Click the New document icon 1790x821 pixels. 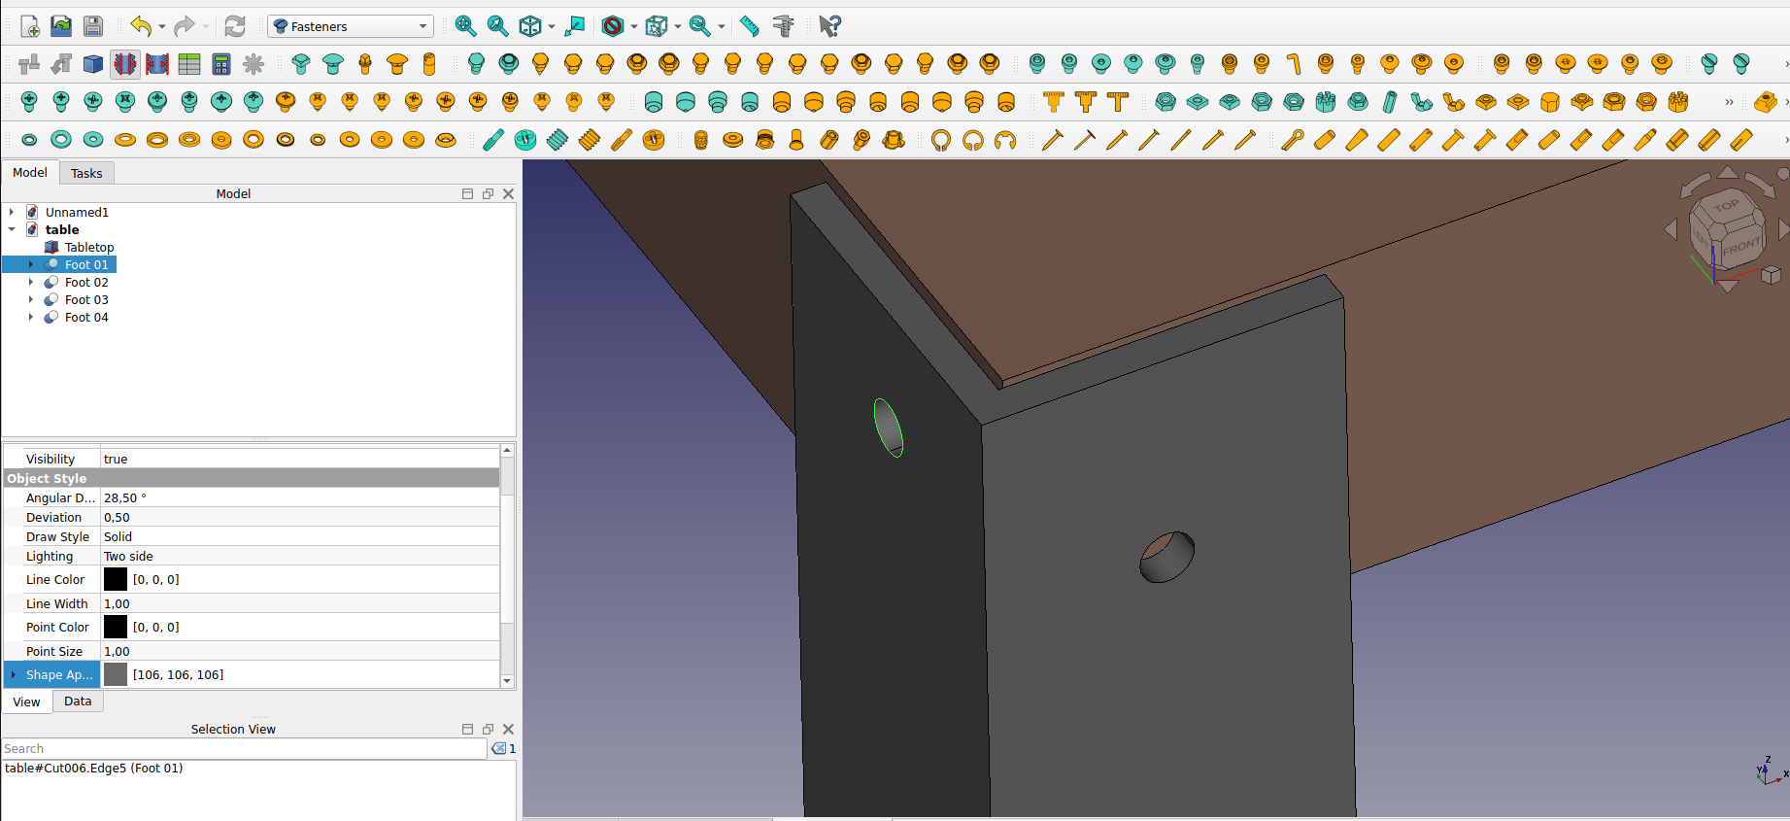point(30,26)
